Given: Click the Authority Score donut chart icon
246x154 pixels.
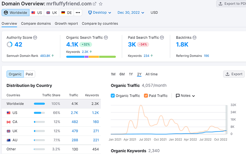Looking at the screenshot, I should (10, 44).
